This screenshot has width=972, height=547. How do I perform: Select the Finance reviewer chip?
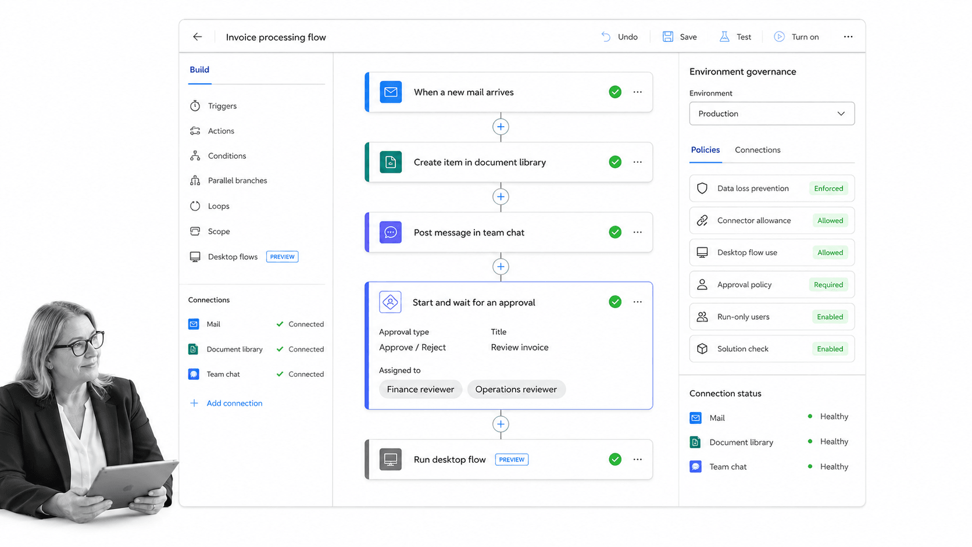tap(420, 389)
